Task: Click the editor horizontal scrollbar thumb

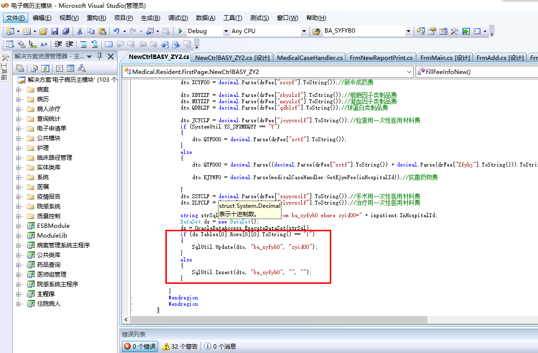Action: (x=278, y=319)
